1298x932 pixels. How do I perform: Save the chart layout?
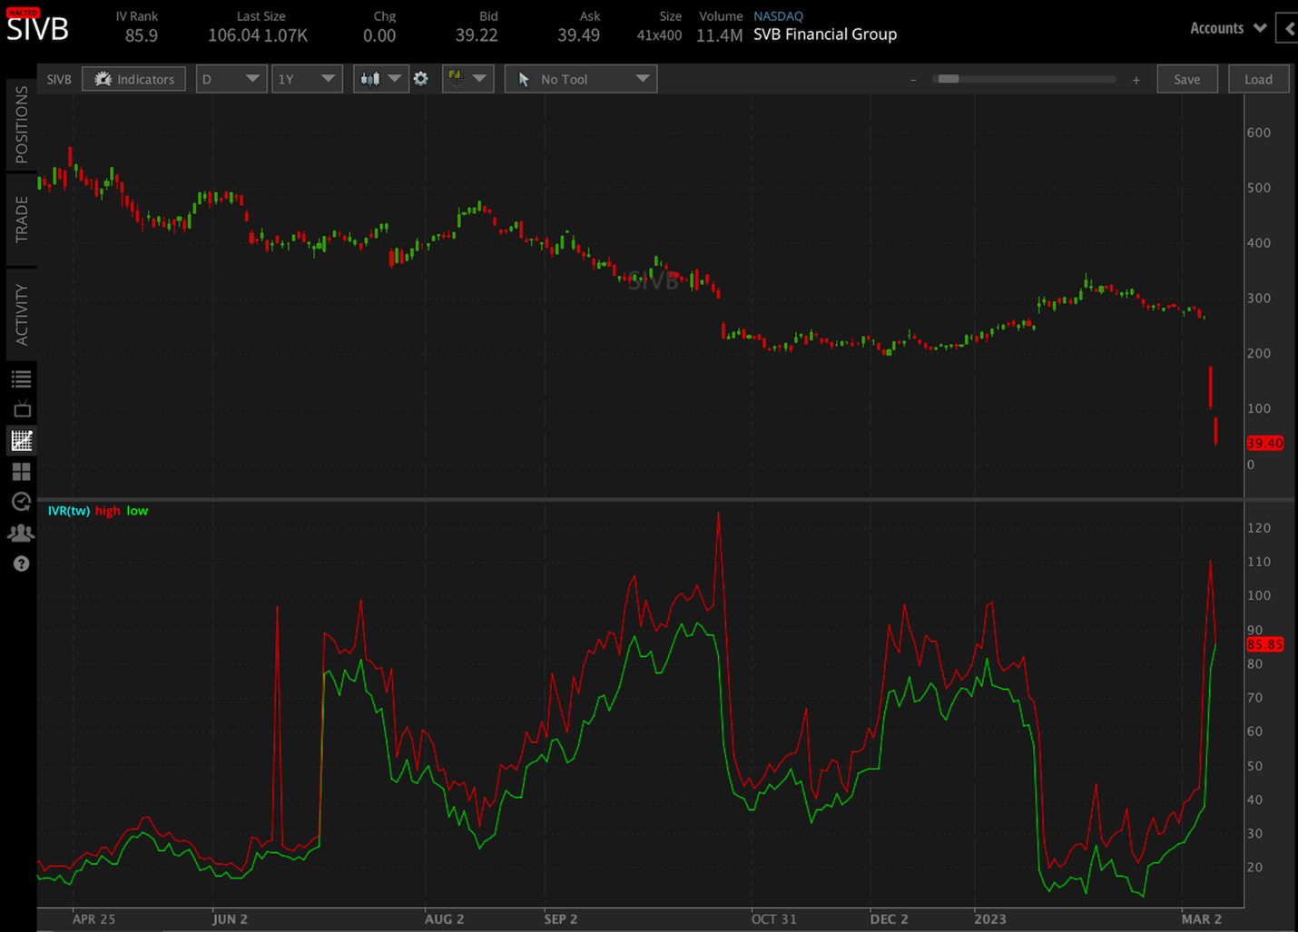point(1187,79)
